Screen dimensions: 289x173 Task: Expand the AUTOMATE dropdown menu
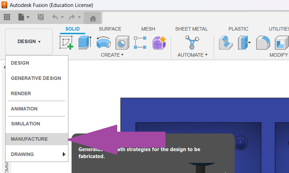coord(192,55)
